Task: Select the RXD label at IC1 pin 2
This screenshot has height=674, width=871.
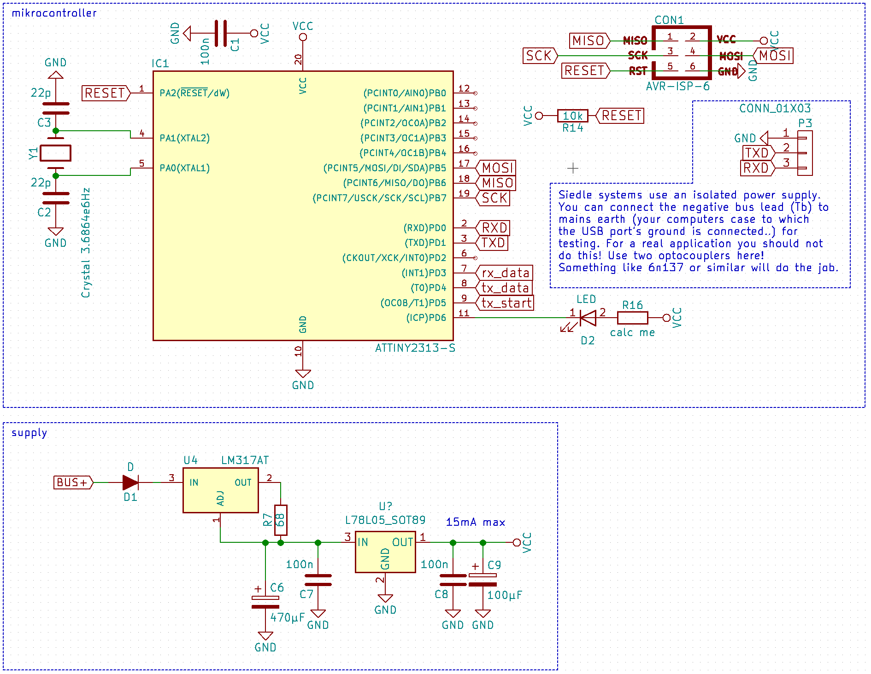Action: pos(493,228)
